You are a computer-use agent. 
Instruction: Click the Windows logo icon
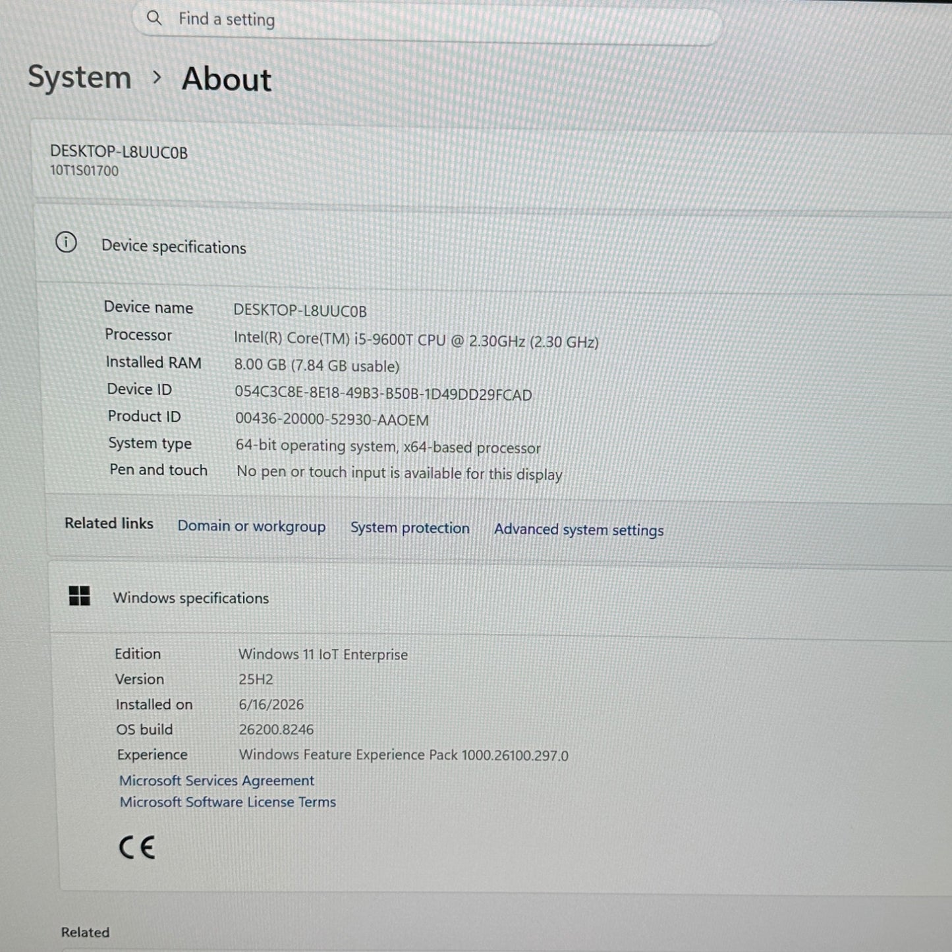point(80,596)
